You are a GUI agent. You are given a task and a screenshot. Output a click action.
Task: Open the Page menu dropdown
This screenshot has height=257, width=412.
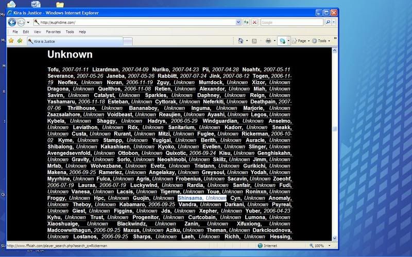click(x=301, y=41)
